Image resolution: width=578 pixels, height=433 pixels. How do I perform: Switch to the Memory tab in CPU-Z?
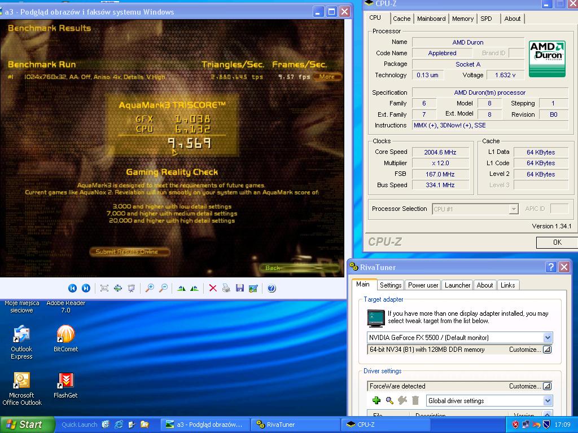click(x=463, y=19)
